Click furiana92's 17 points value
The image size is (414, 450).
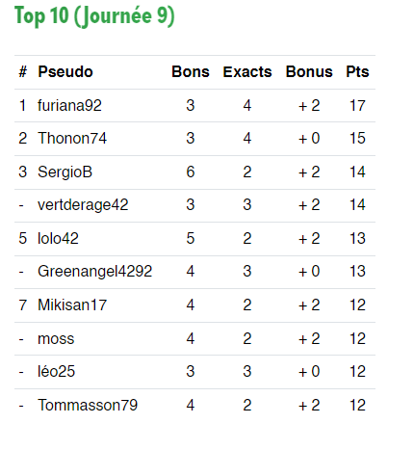[x=357, y=106]
